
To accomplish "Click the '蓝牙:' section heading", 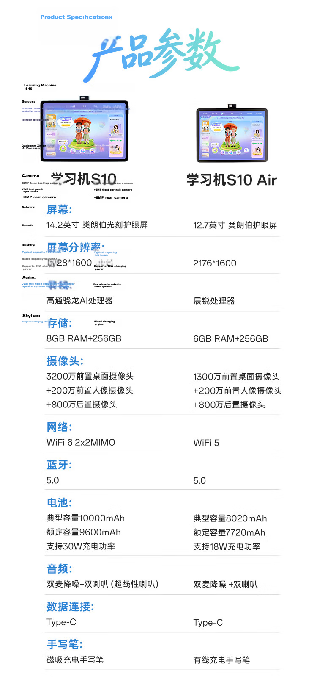I will [59, 465].
